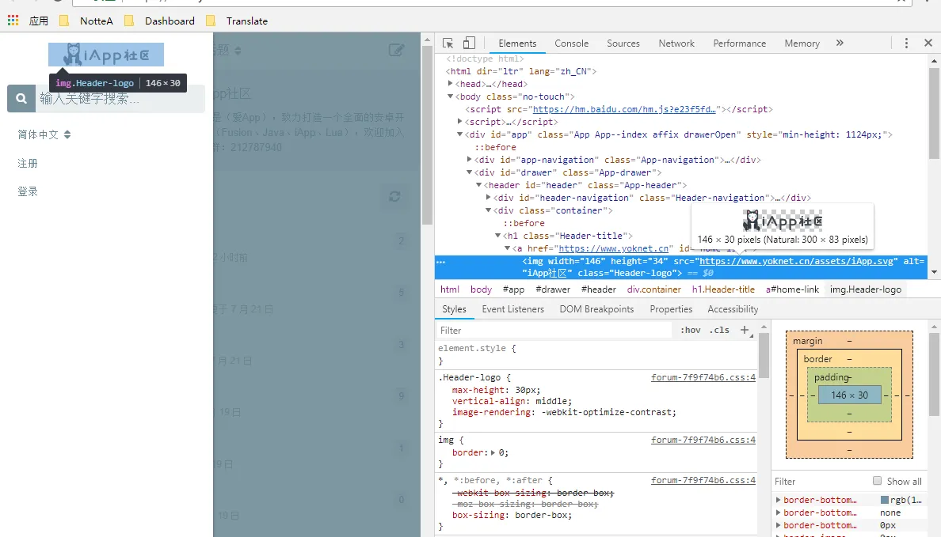Switch to the Network tab
Screen dimensions: 941x537
[x=676, y=43]
